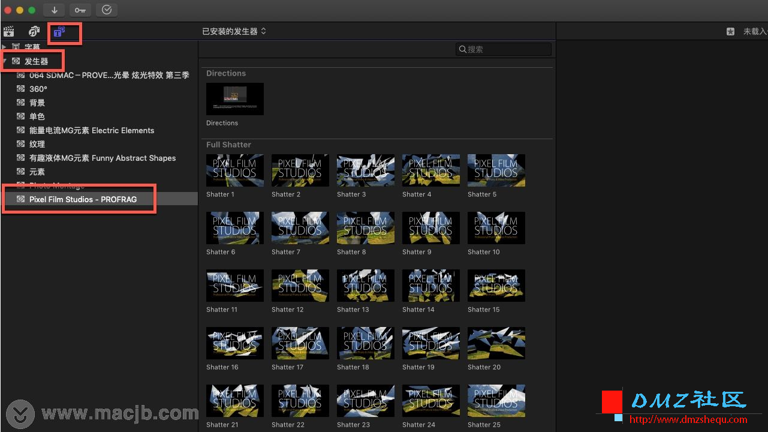
Task: Select the Shatter 17 thumbnail
Action: [x=300, y=343]
